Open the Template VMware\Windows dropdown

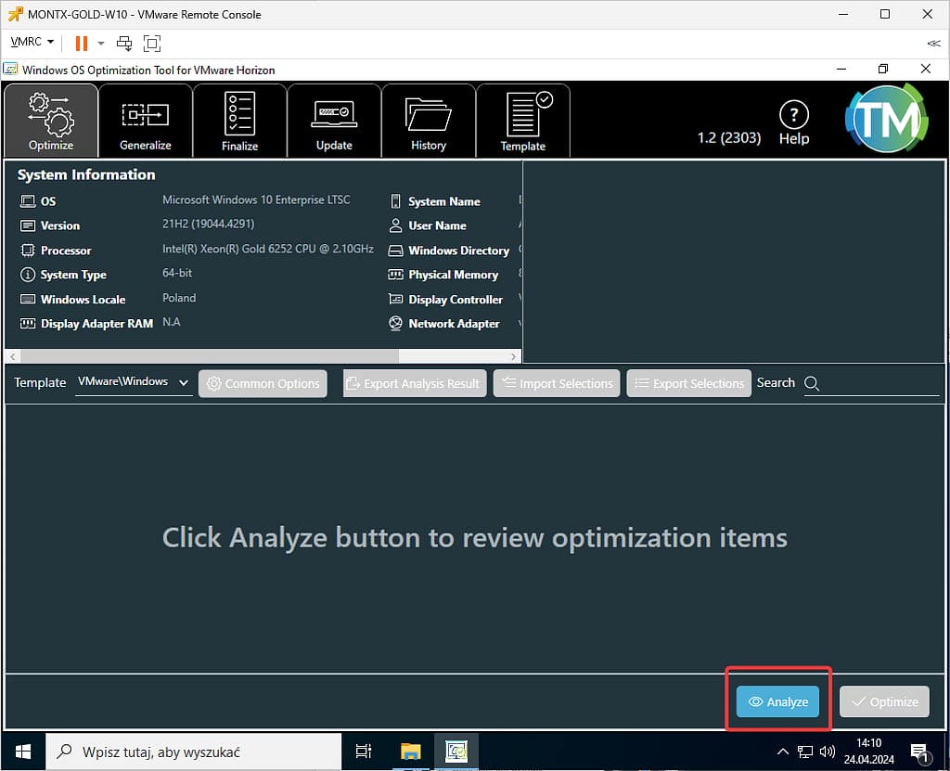pos(133,382)
